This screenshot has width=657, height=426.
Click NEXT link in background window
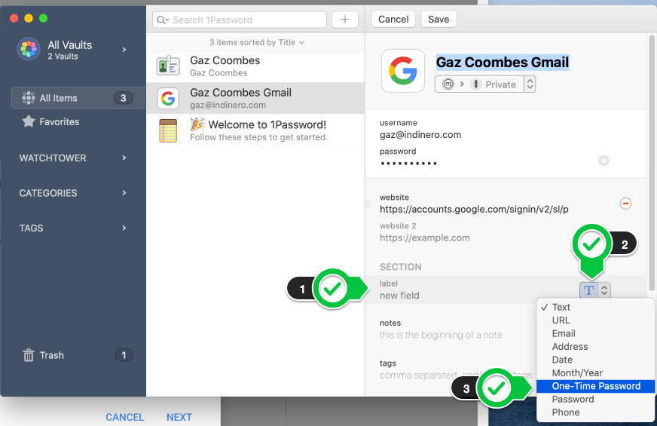coord(179,417)
